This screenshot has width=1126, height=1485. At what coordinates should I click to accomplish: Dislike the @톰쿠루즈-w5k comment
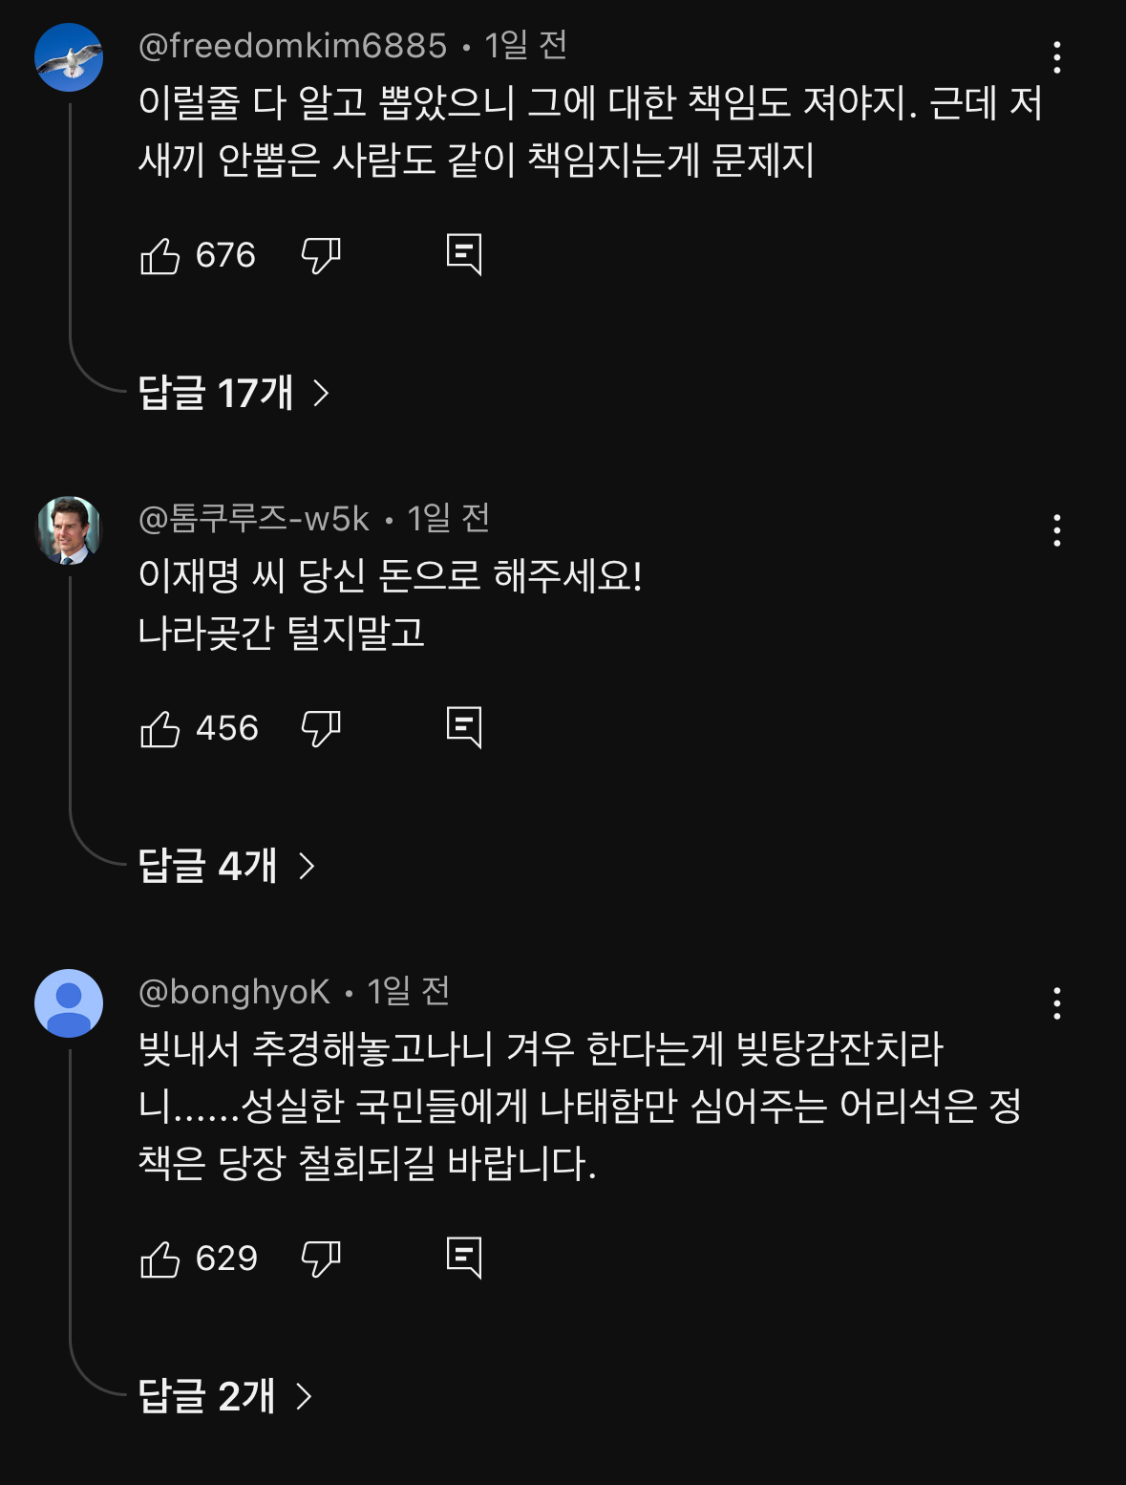[x=320, y=728]
